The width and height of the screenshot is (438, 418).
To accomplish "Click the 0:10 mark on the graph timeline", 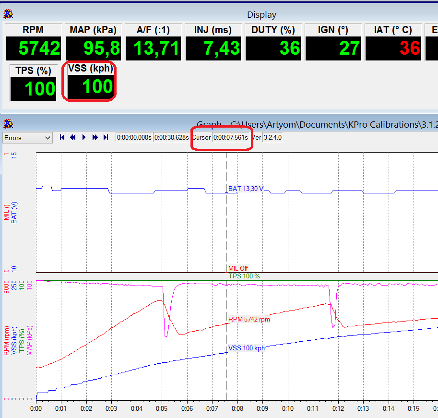I will pos(288,409).
